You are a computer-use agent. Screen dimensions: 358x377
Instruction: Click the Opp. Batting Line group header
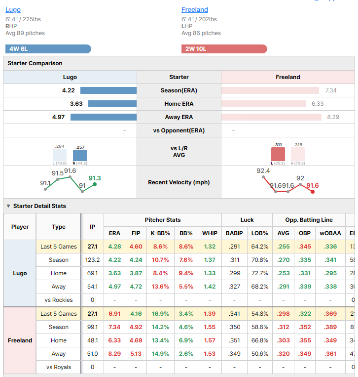point(309,220)
